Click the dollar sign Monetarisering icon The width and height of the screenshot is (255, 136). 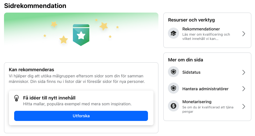[x=173, y=106]
